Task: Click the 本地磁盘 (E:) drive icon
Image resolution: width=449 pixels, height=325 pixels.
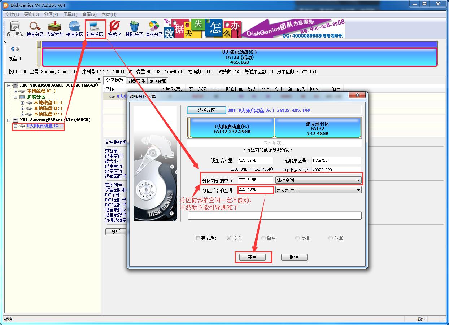Action: (29, 109)
